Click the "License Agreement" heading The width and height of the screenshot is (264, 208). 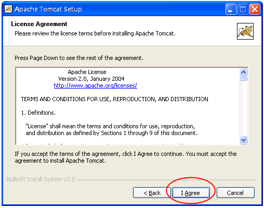pyautogui.click(x=39, y=24)
